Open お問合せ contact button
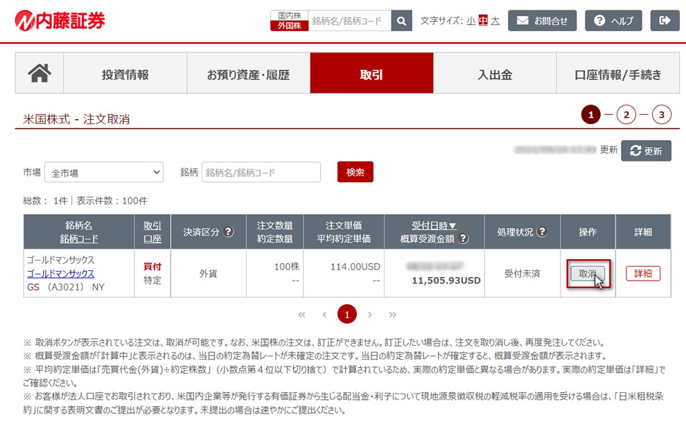 (542, 21)
